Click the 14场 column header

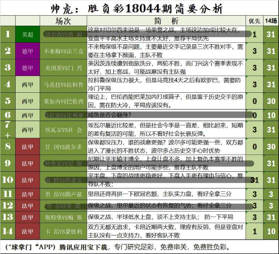click(271, 21)
